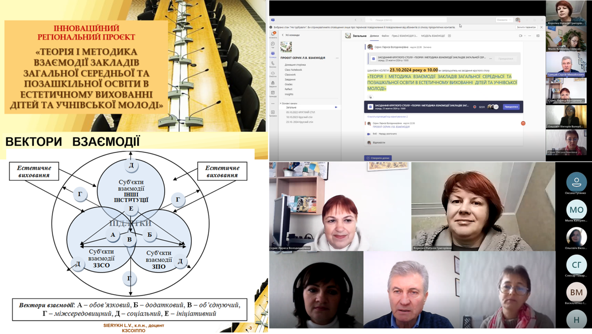
Task: Click the video meeting icon in channel header
Action: point(521,36)
